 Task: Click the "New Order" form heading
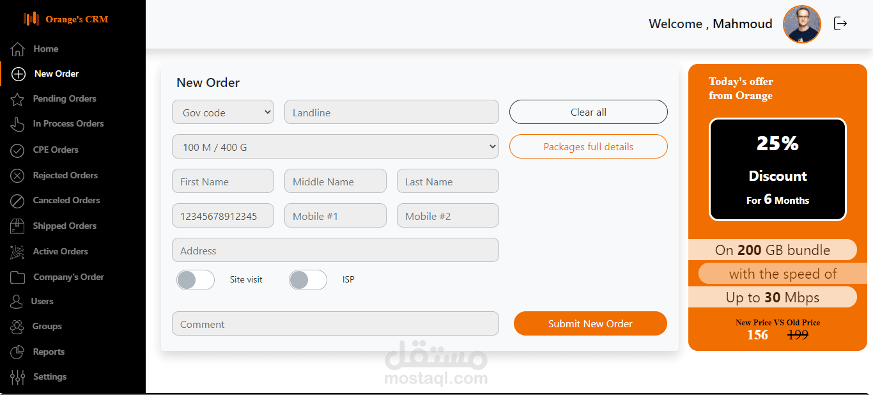pos(208,82)
